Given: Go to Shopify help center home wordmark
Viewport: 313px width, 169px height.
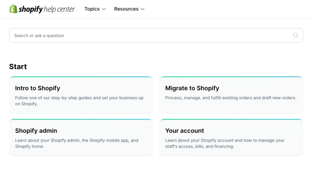Looking at the screenshot, I should tap(47, 9).
